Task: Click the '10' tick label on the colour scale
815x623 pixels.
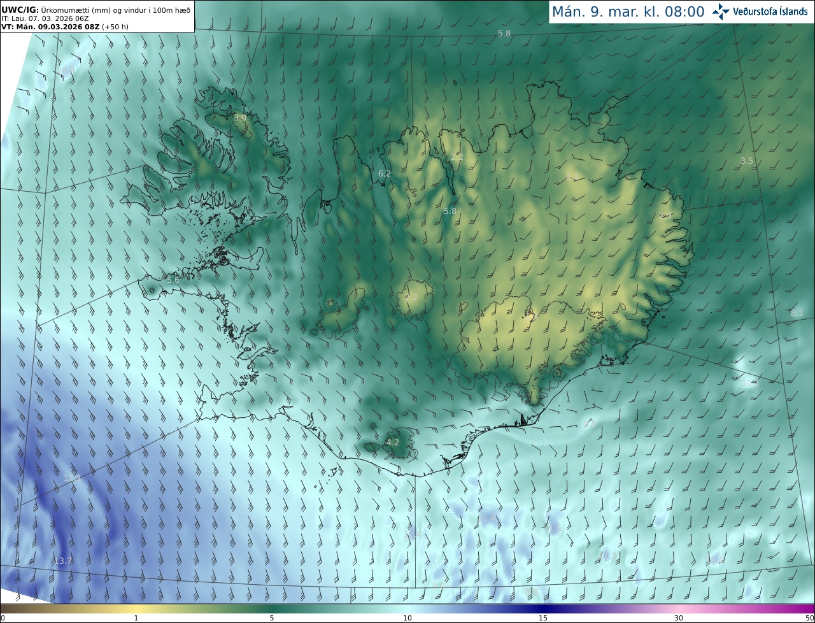Action: pos(407,618)
